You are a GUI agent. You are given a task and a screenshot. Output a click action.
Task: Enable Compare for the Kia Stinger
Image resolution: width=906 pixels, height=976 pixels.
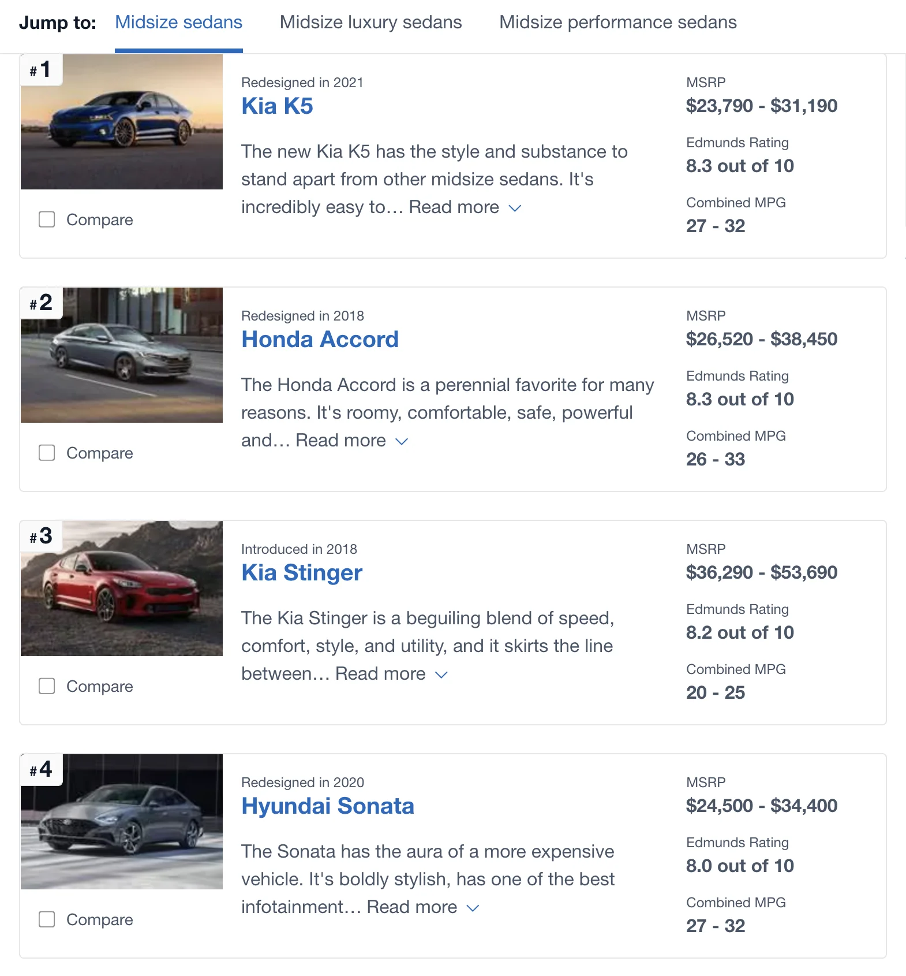coord(47,686)
